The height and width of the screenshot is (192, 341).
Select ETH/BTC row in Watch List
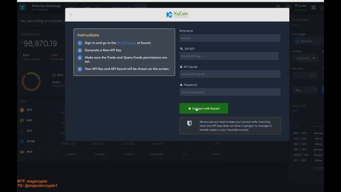(x=308, y=139)
